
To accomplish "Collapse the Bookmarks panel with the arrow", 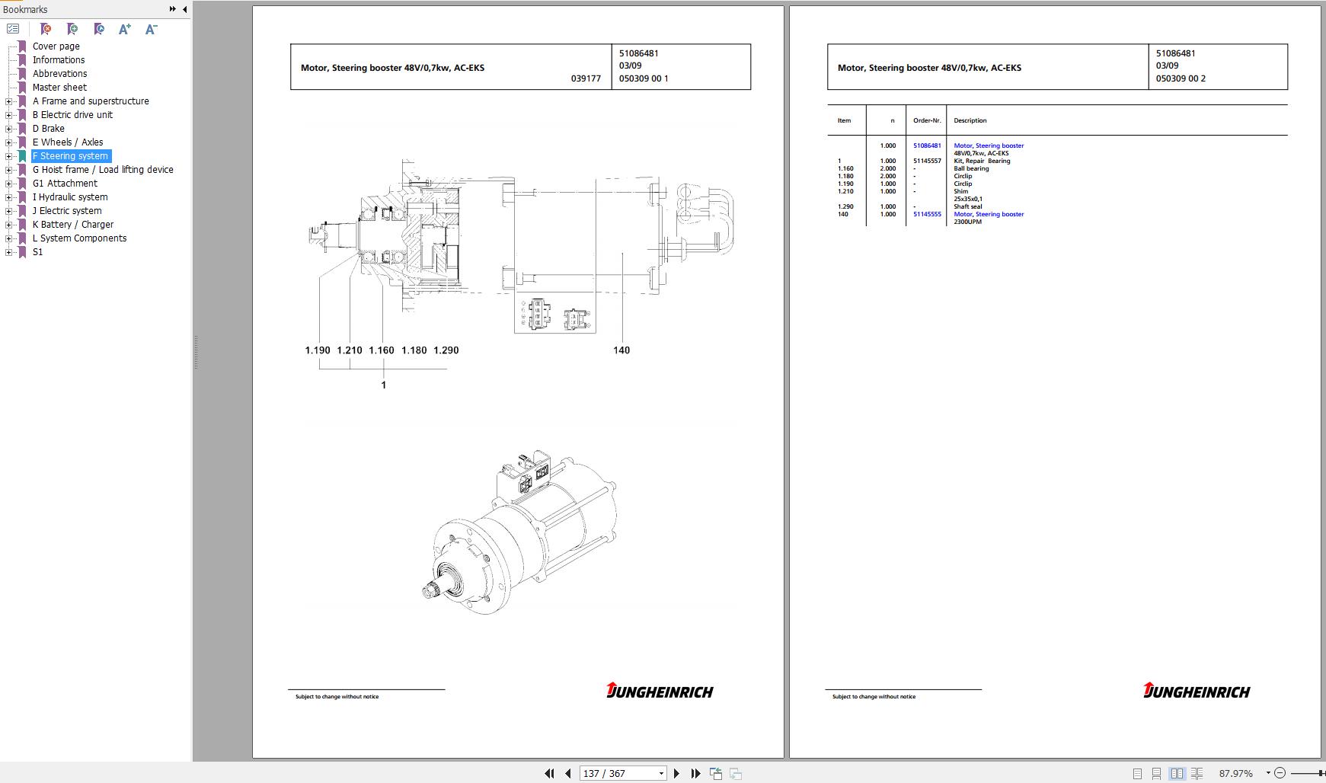I will [184, 9].
